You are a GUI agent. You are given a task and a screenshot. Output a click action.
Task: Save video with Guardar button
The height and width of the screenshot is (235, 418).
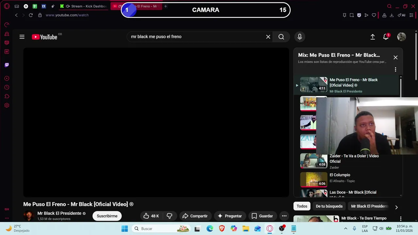coord(262,216)
